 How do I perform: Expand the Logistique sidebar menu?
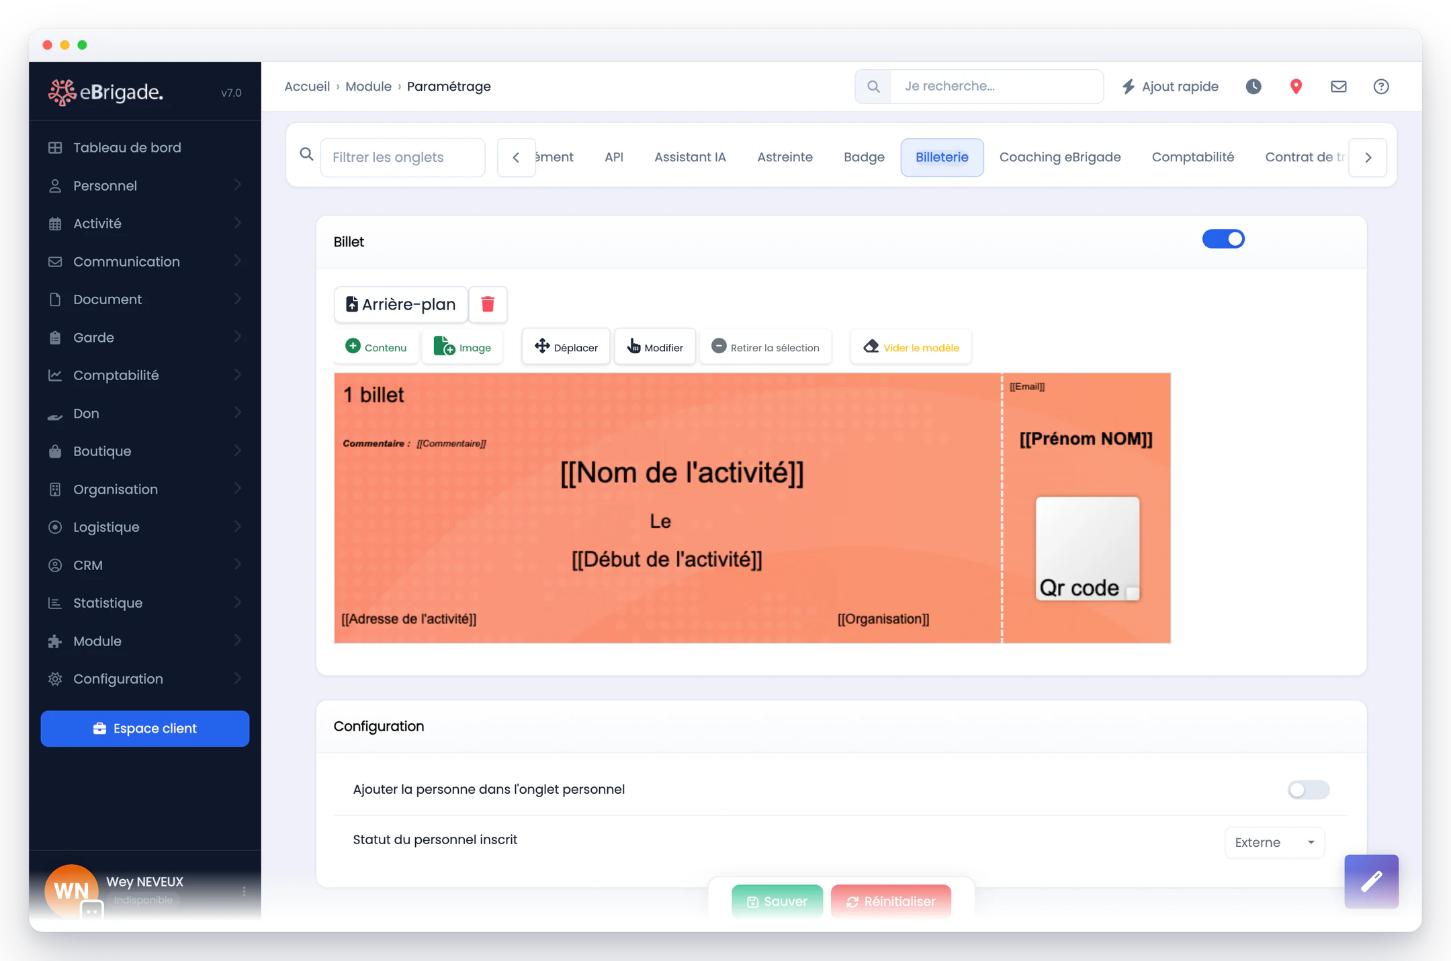click(x=145, y=527)
